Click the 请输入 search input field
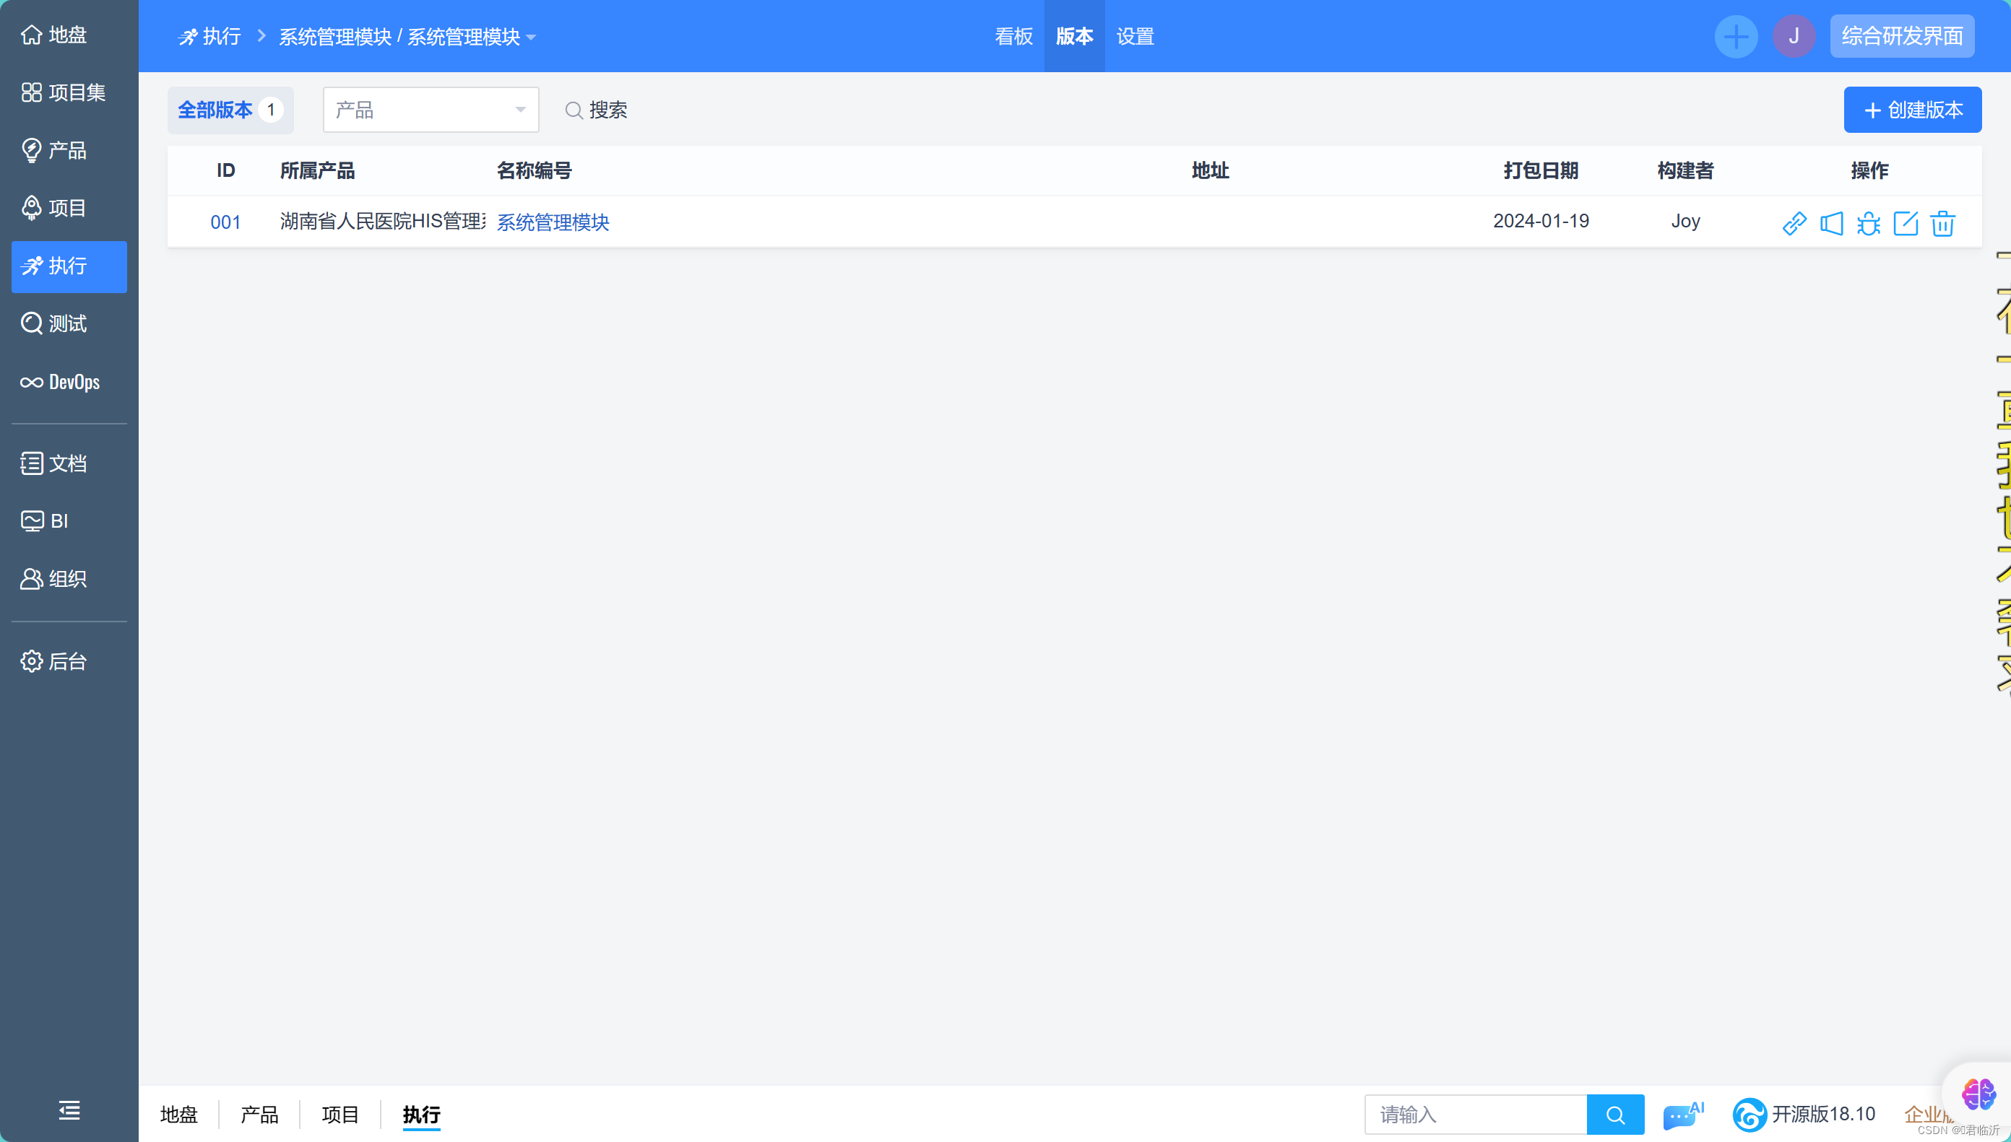 [1475, 1115]
